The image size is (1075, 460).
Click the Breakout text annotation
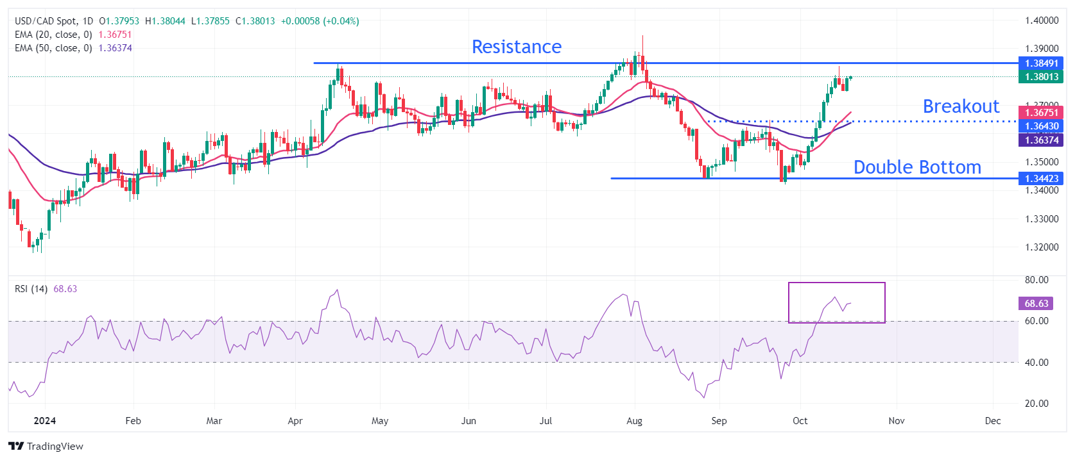[960, 106]
